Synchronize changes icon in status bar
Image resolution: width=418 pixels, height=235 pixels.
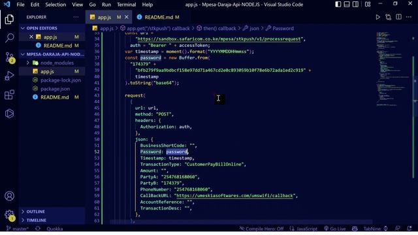[38, 228]
